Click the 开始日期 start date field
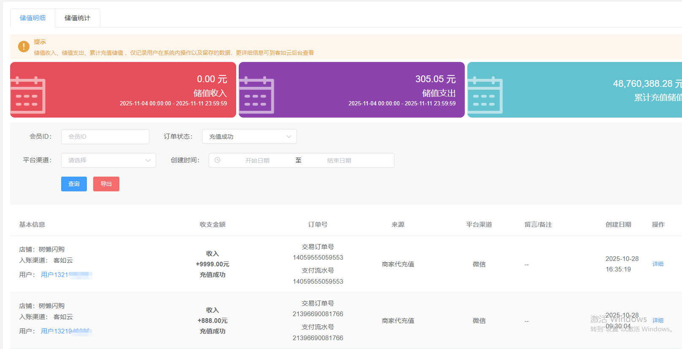This screenshot has width=682, height=349. (x=257, y=161)
